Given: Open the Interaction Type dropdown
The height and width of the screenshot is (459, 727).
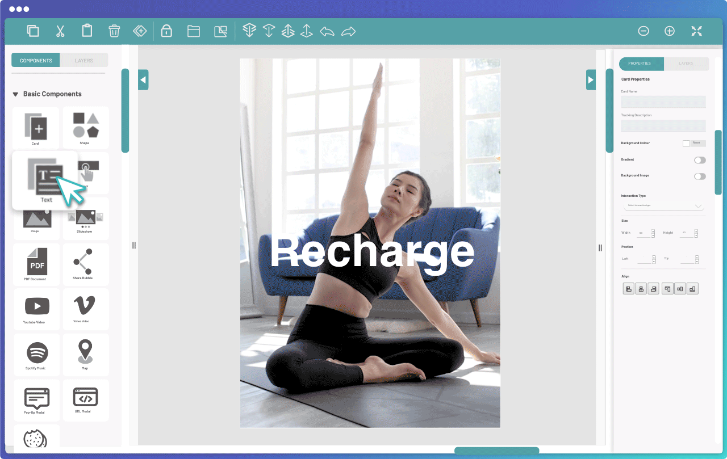Looking at the screenshot, I should 663,205.
